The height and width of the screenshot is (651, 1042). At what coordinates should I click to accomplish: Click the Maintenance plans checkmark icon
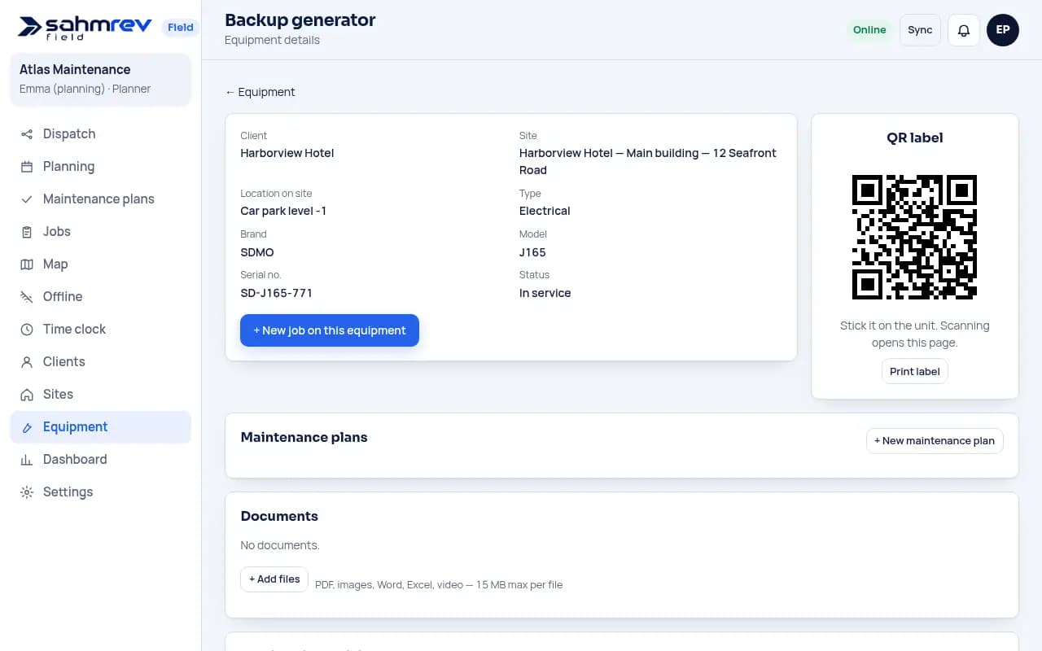[x=27, y=199]
